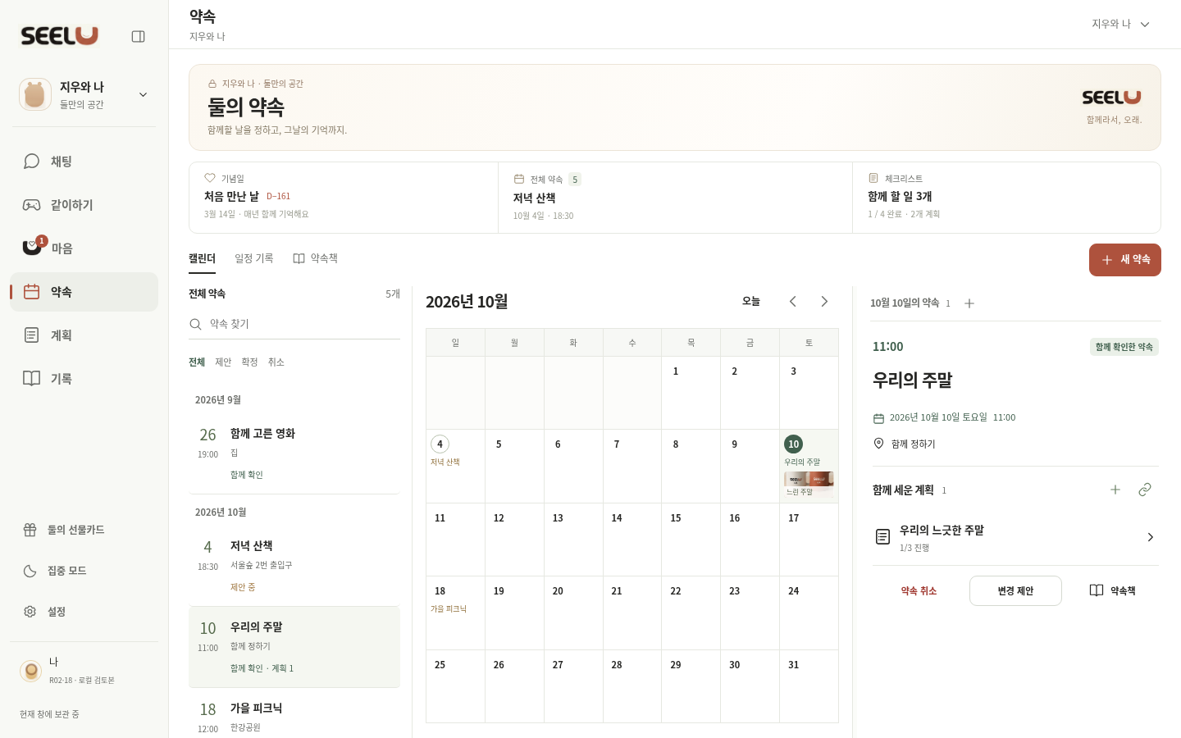Jump to 오늘 in calendar

pos(751,302)
